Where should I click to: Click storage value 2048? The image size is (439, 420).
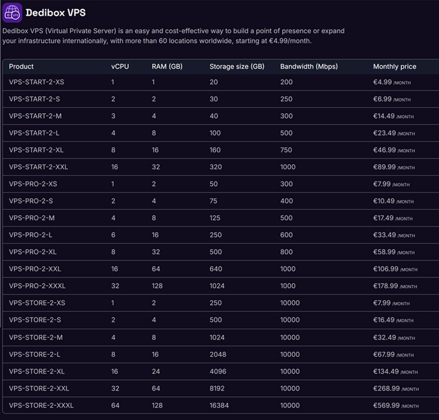pos(218,355)
